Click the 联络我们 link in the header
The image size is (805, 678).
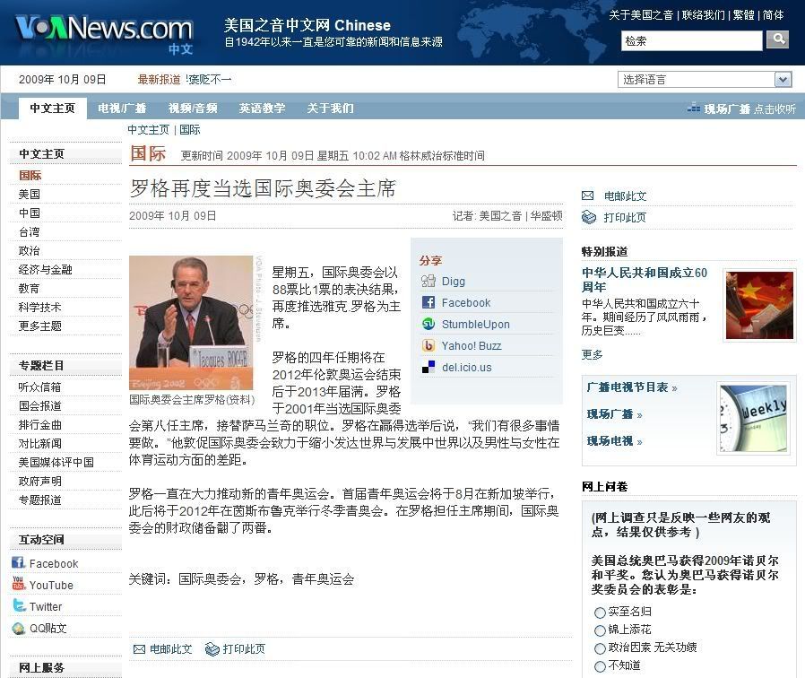coord(703,15)
